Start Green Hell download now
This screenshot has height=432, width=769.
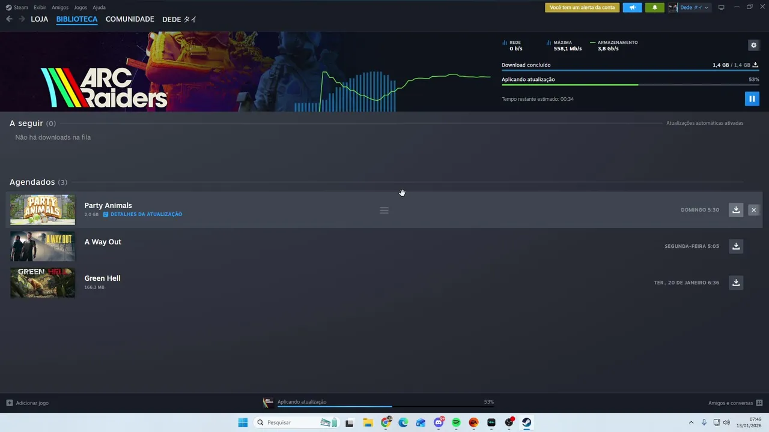[x=735, y=283]
